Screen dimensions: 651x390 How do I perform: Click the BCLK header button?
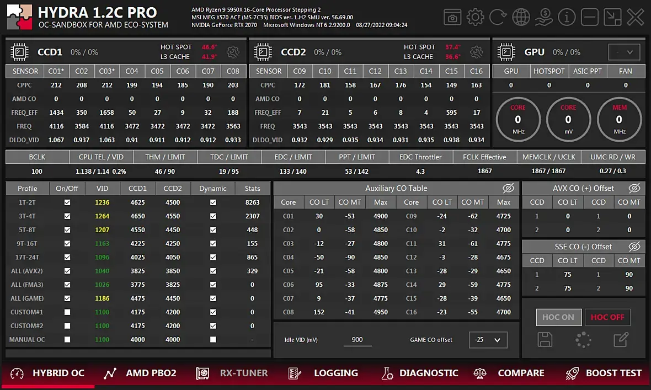point(38,157)
